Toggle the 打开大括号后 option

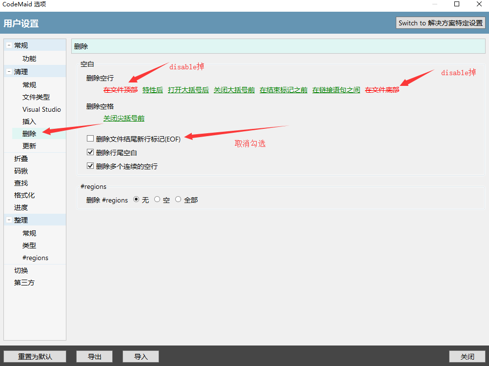tap(188, 90)
